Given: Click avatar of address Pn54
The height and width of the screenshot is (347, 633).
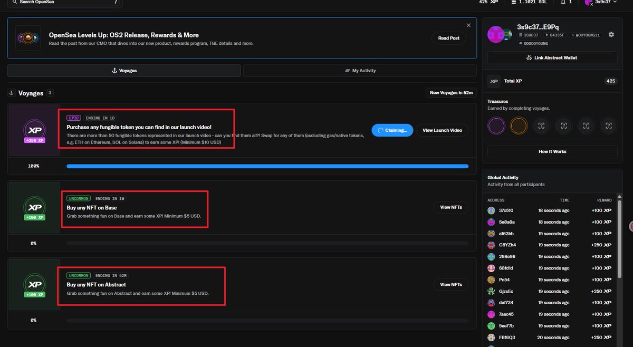Looking at the screenshot, I should coord(492,279).
